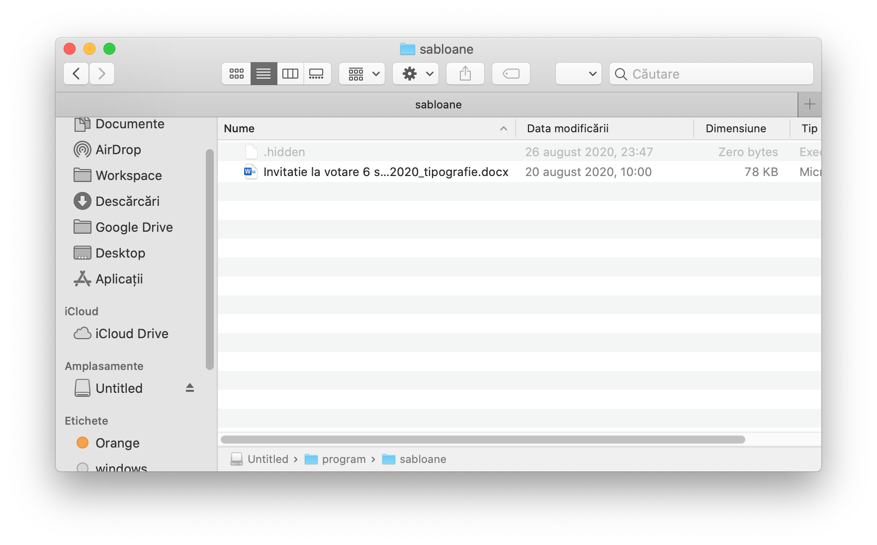This screenshot has height=545, width=877.
Task: Click the Edit Tags toolbar button
Action: [x=511, y=74]
